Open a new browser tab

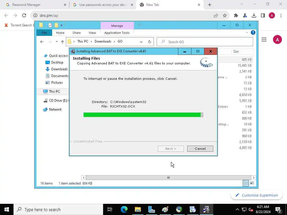coord(210,5)
